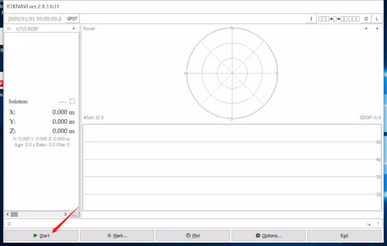387x246 pixels.
Task: Exit the RTKNAVI application
Action: point(344,236)
